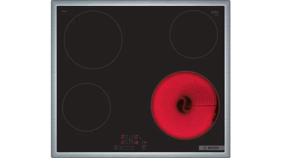Click the top-right zone's 0 level display
The image size is (281, 158).
136,136
